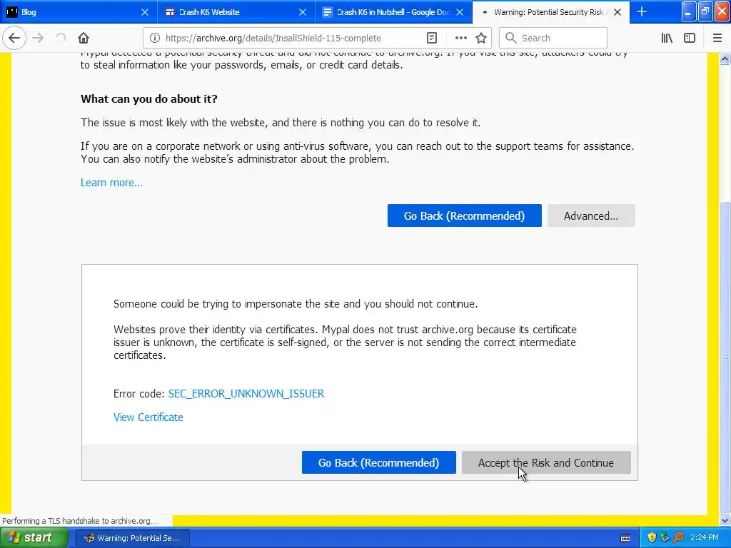The width and height of the screenshot is (731, 548).
Task: Show sidebars icon in toolbar
Action: point(690,38)
